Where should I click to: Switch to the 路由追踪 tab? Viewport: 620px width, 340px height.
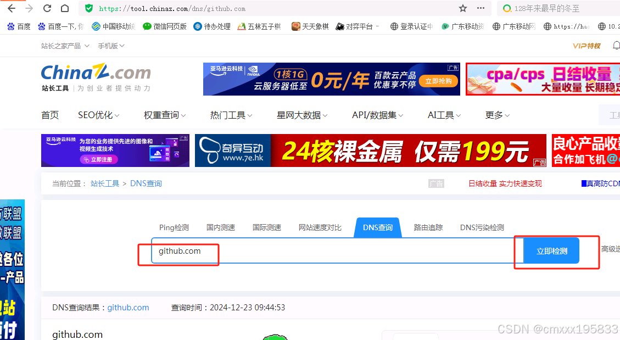pos(428,228)
